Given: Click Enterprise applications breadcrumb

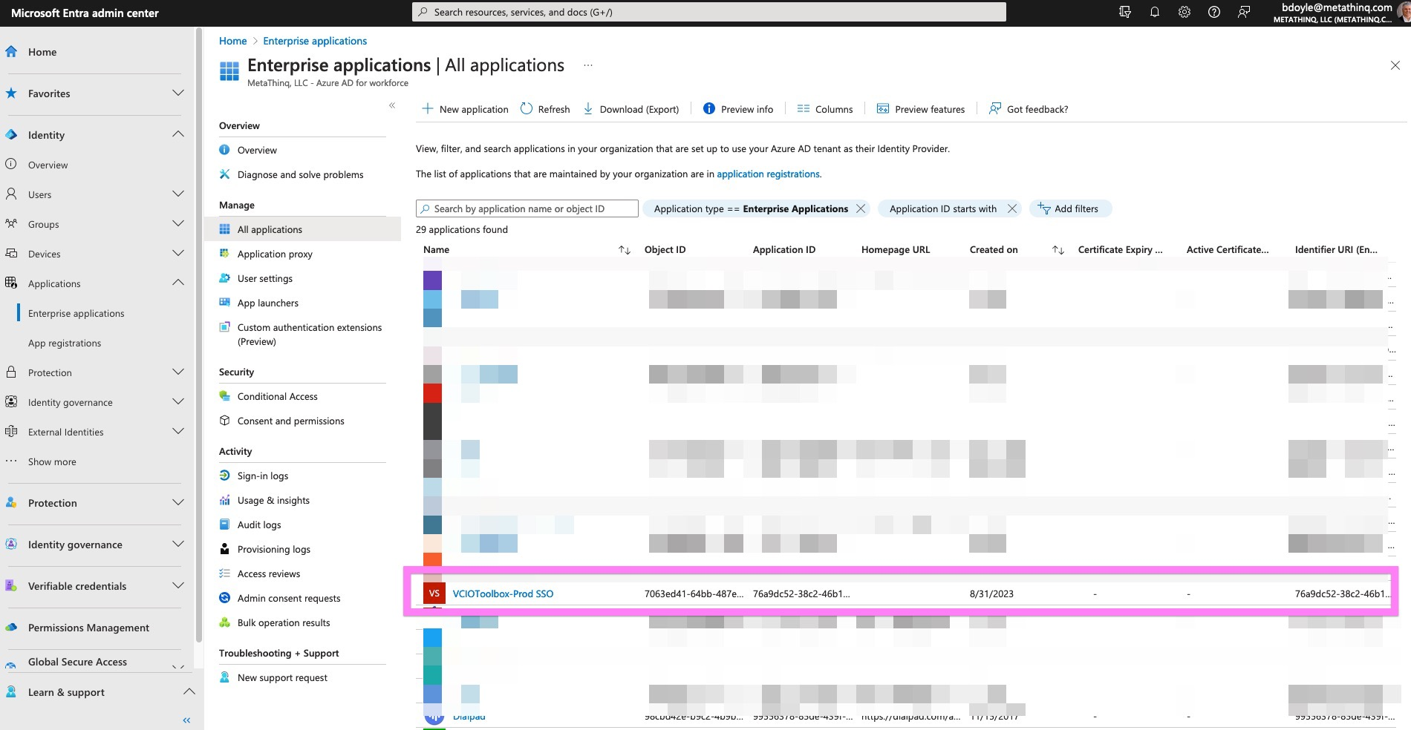Looking at the screenshot, I should (x=315, y=41).
